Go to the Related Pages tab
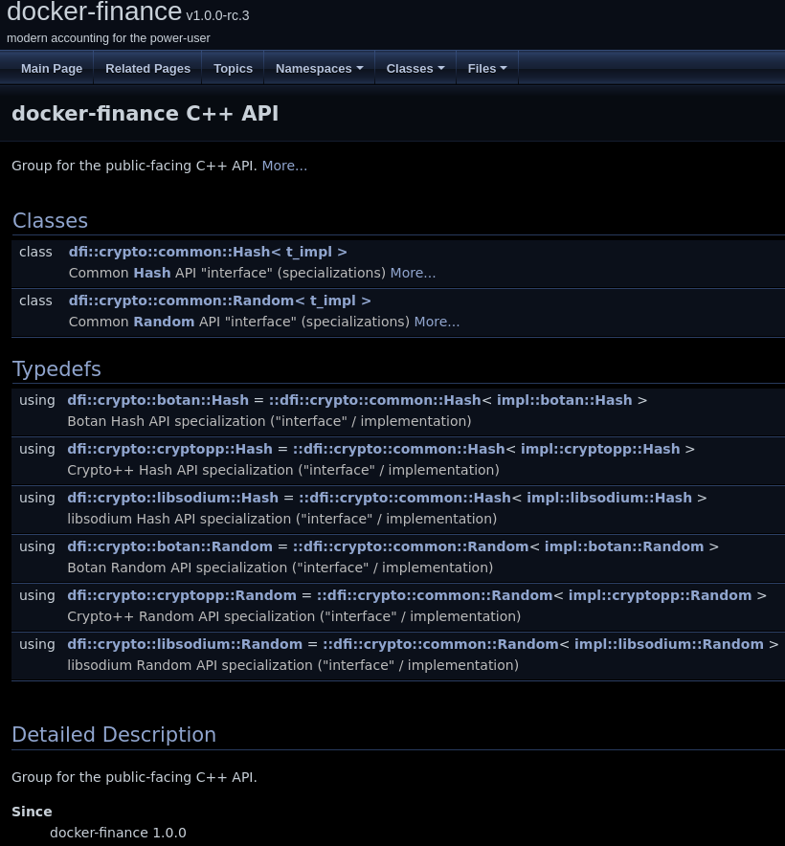 tap(147, 69)
